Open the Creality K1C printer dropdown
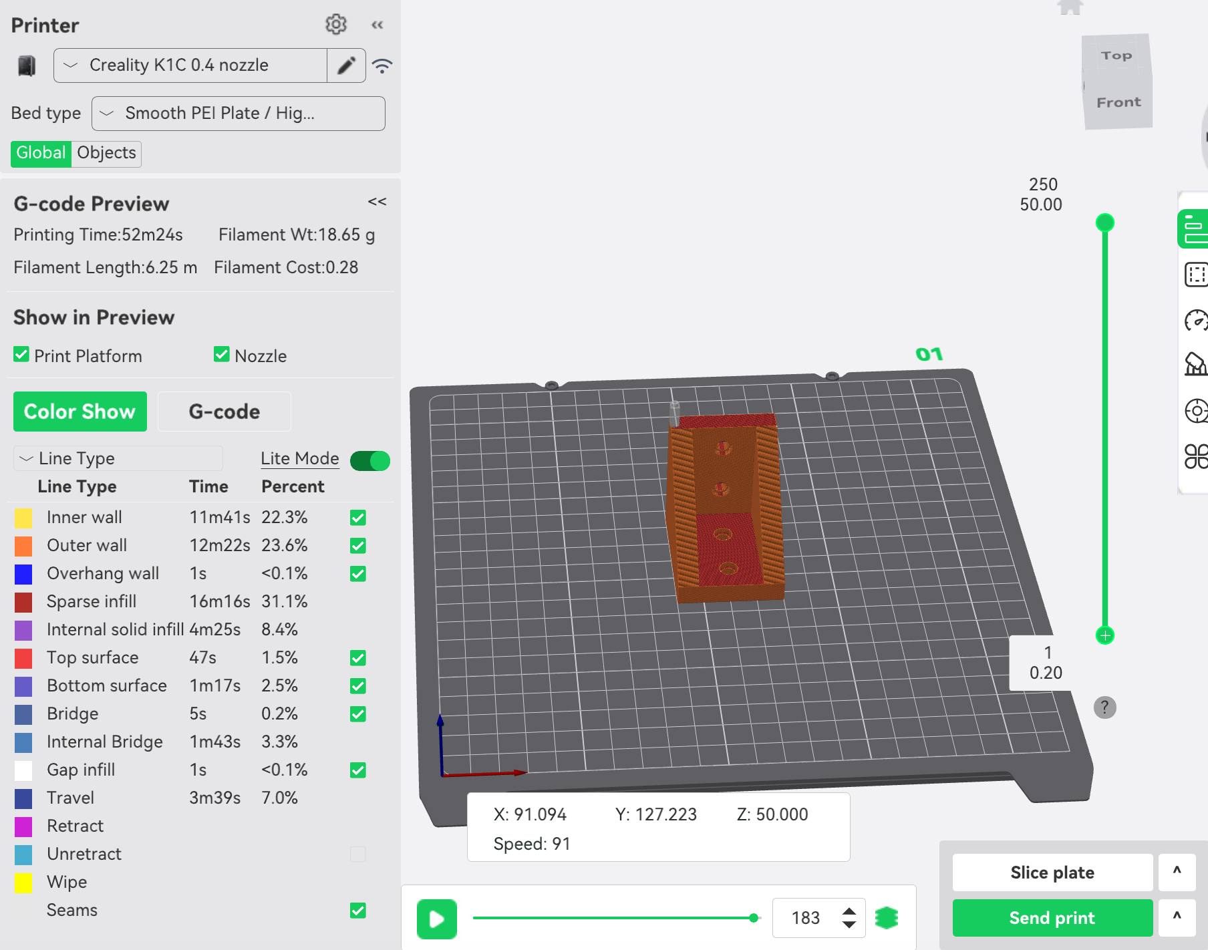Image resolution: width=1208 pixels, height=950 pixels. pyautogui.click(x=190, y=65)
